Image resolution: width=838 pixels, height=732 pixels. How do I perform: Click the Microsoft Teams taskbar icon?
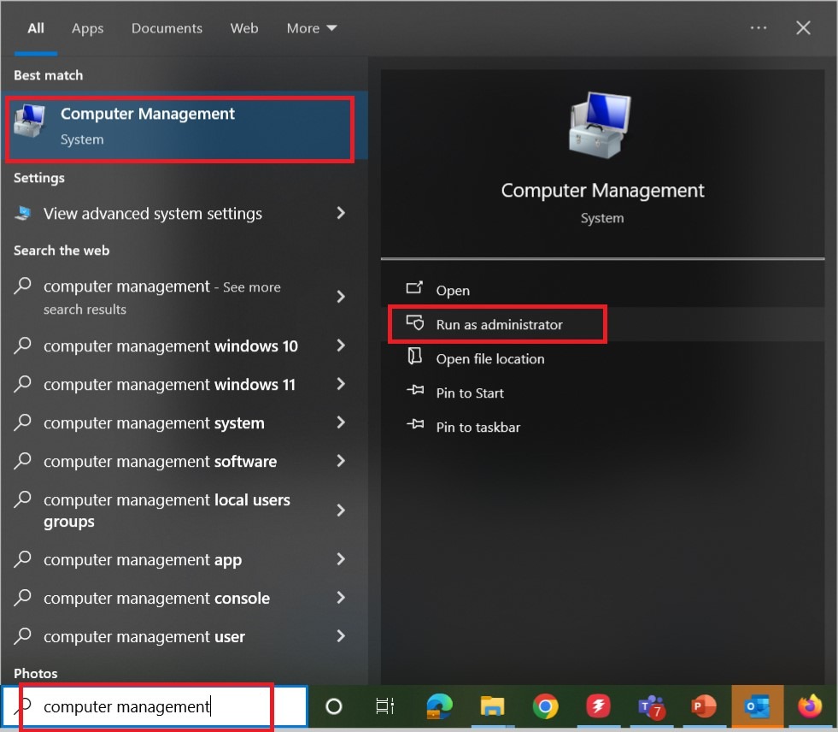point(650,706)
